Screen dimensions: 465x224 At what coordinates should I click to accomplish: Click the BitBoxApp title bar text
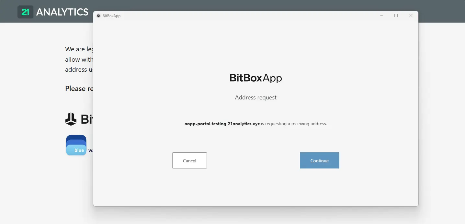[x=111, y=15]
